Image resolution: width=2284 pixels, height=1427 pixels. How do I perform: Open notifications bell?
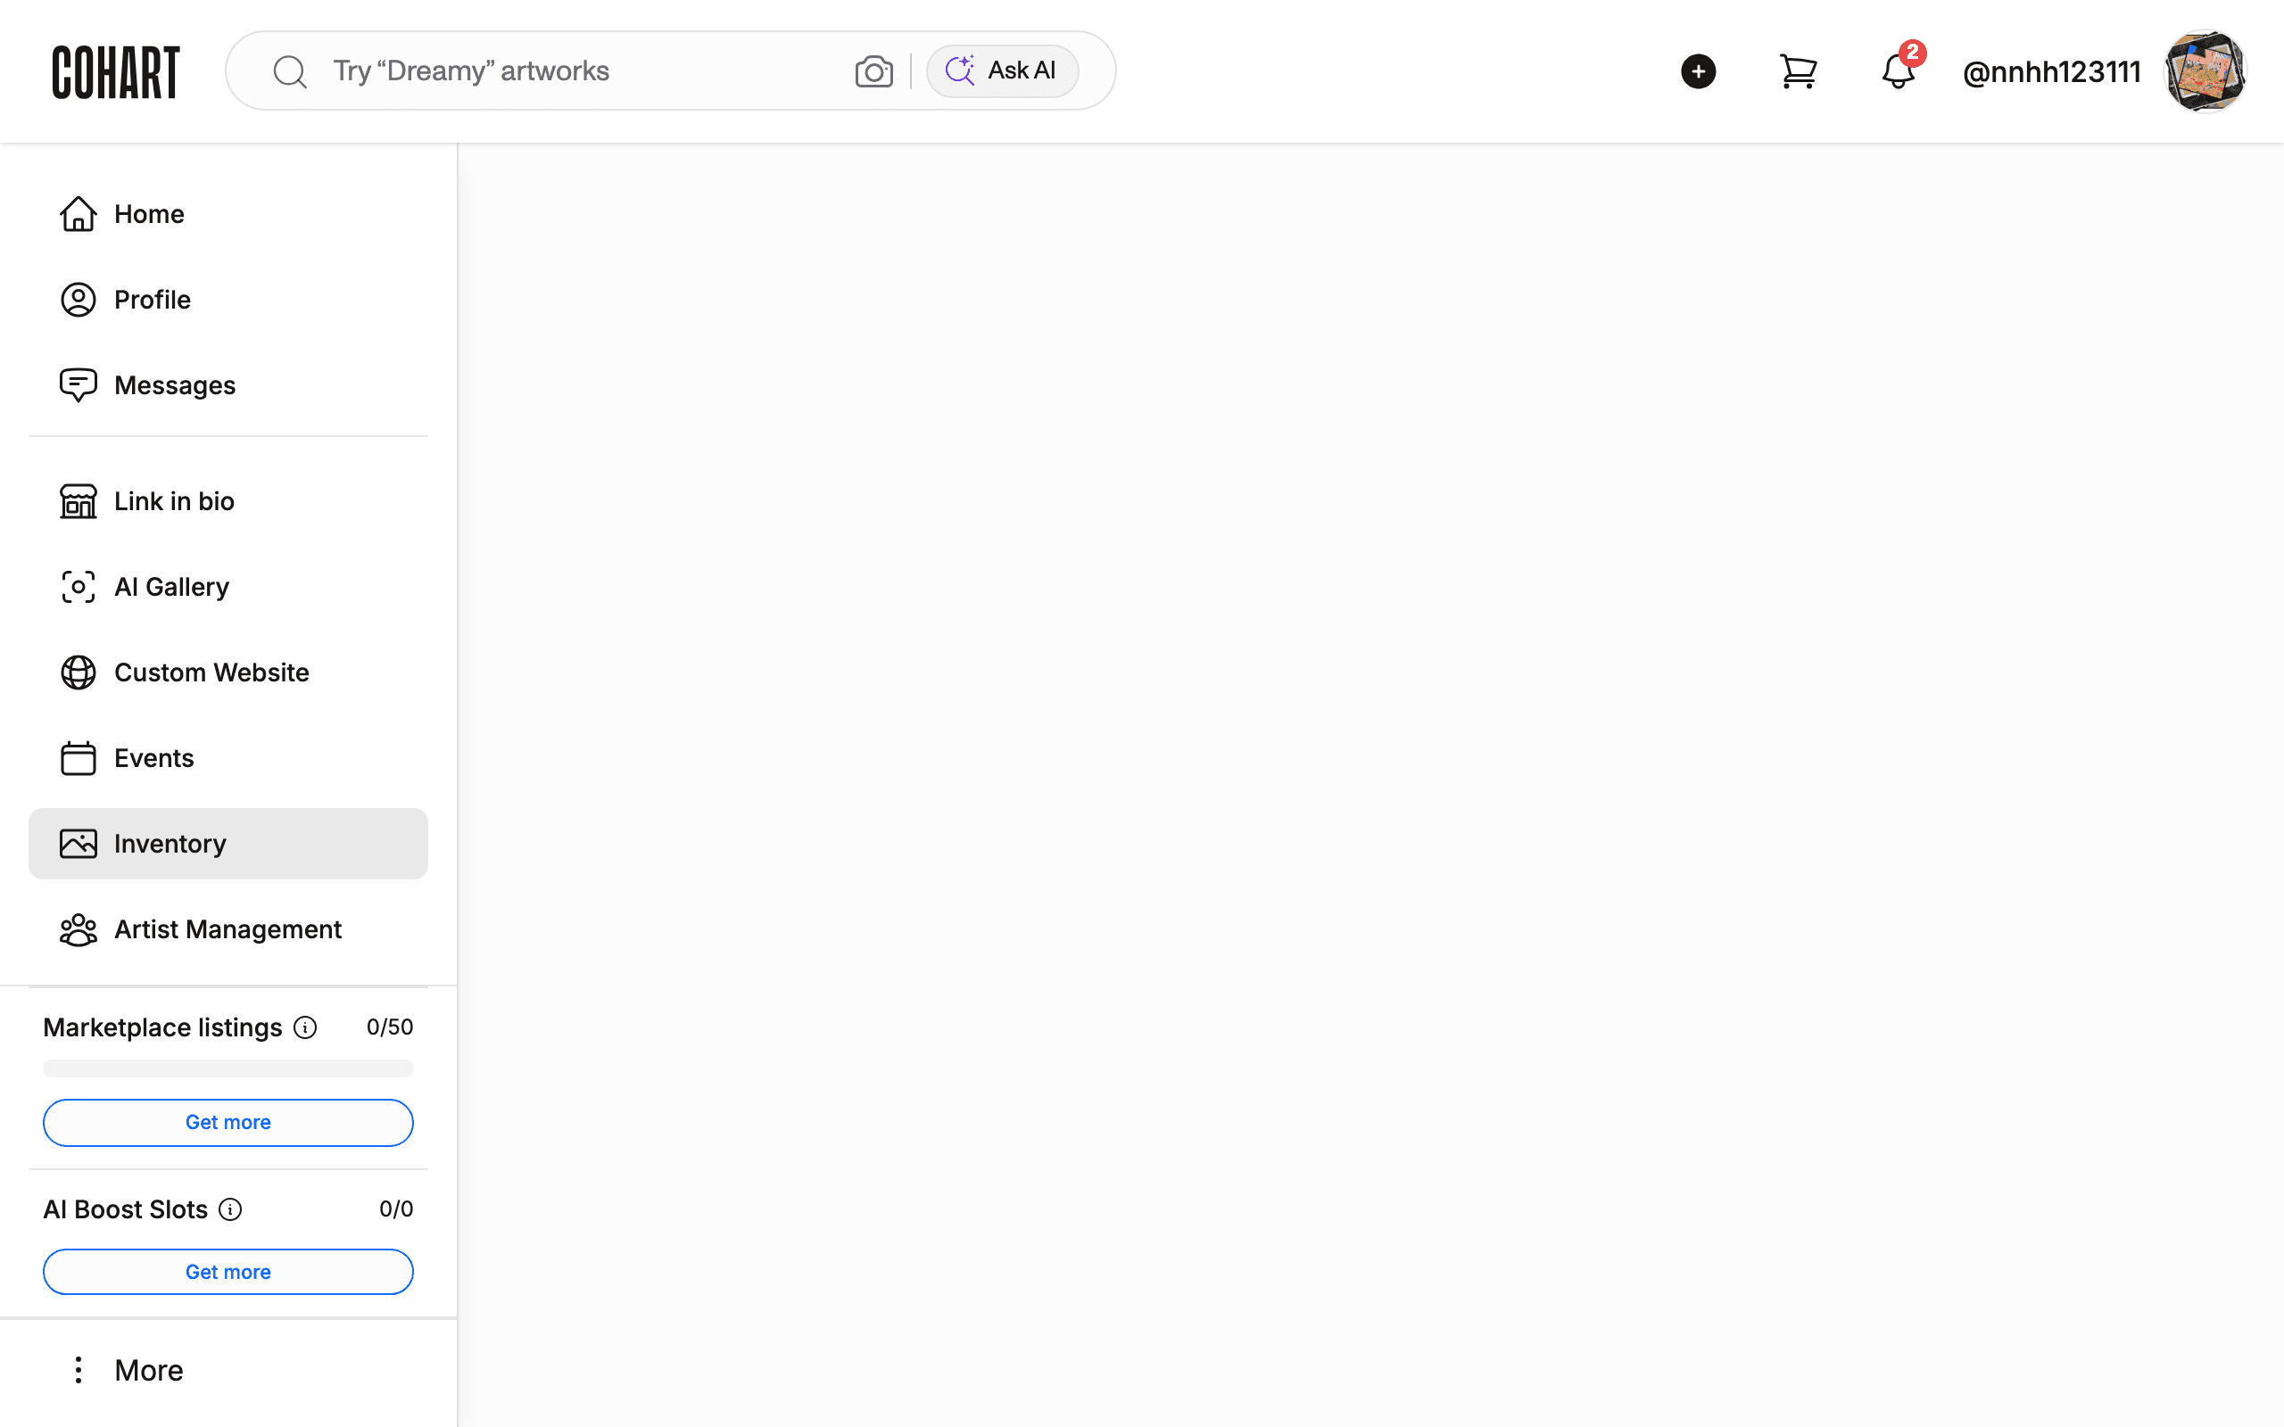(1897, 71)
